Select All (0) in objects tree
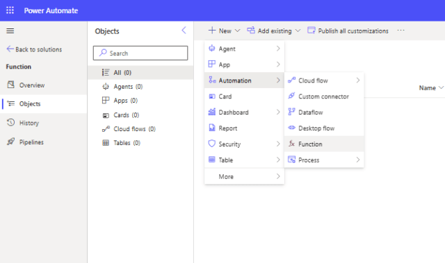The width and height of the screenshot is (445, 263). (140, 72)
